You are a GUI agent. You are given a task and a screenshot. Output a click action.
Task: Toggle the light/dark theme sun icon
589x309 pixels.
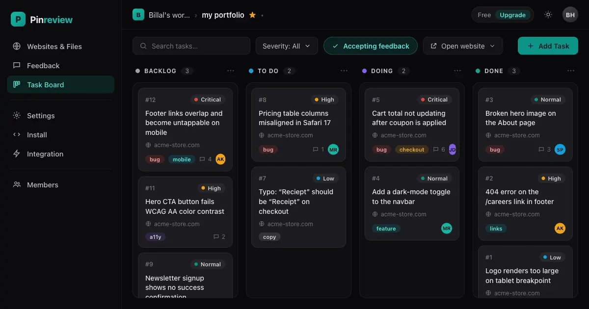[x=548, y=15]
